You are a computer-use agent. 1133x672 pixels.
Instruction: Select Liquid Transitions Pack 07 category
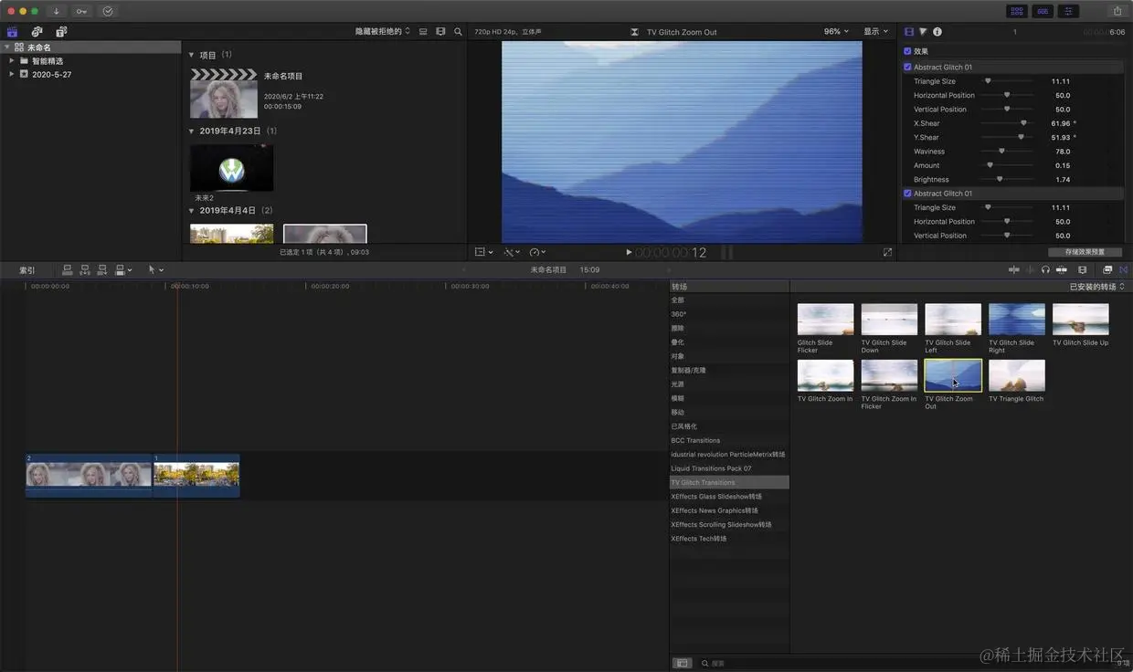(x=729, y=468)
